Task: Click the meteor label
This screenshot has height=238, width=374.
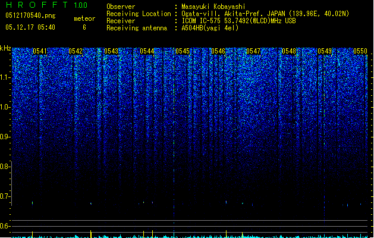Action: [84, 18]
